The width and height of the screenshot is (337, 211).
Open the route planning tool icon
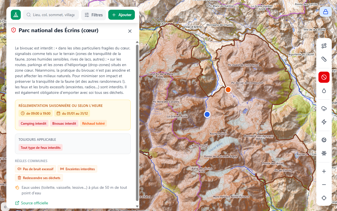pos(324,46)
